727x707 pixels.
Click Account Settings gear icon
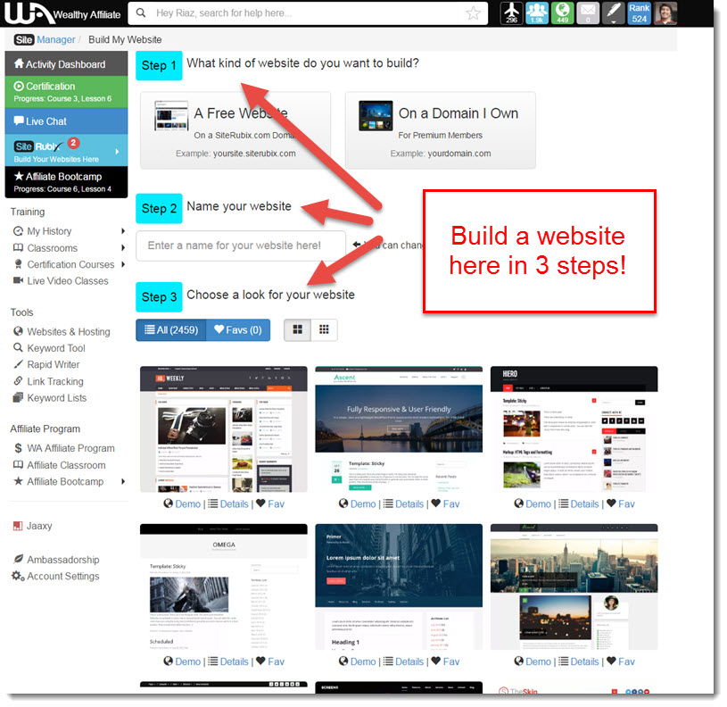(18, 576)
